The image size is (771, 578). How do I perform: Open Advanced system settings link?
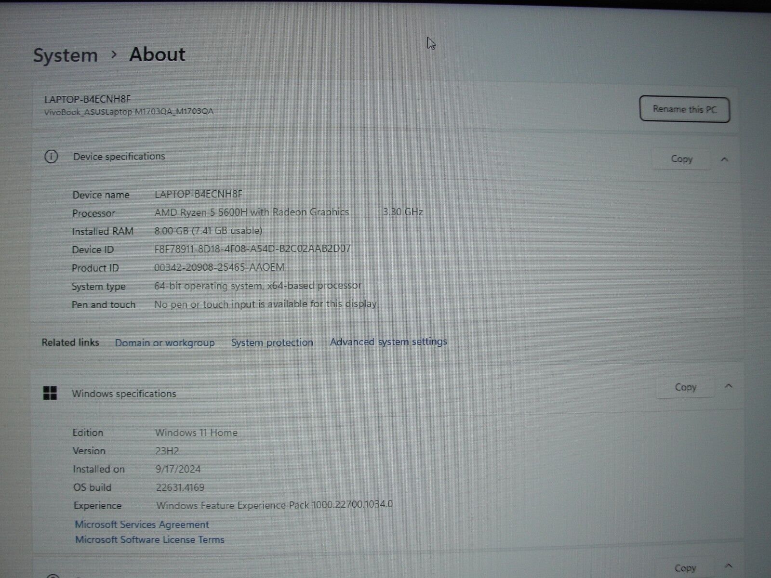(388, 342)
